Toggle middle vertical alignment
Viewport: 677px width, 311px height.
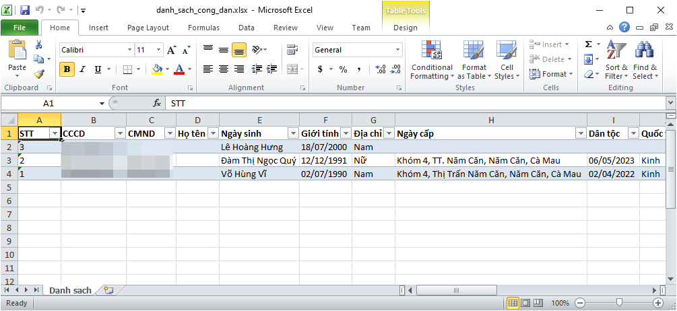(x=223, y=50)
